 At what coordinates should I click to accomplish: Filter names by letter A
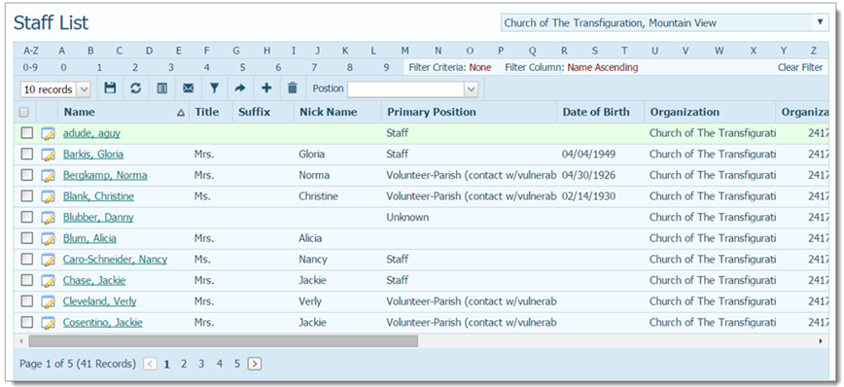coord(62,52)
